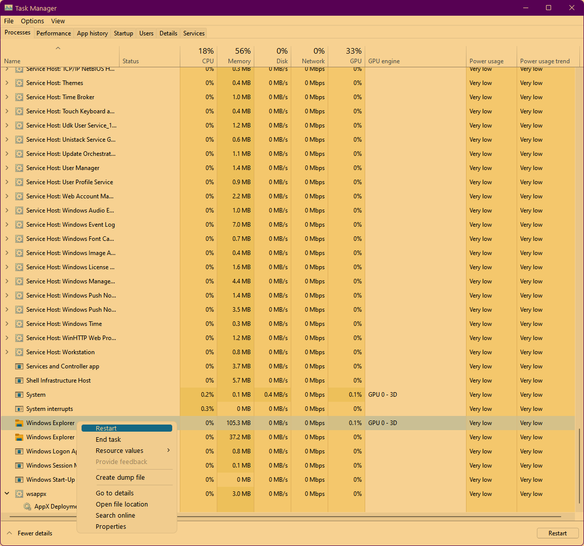This screenshot has width=584, height=546.
Task: Switch to the Users tab
Action: pos(146,33)
